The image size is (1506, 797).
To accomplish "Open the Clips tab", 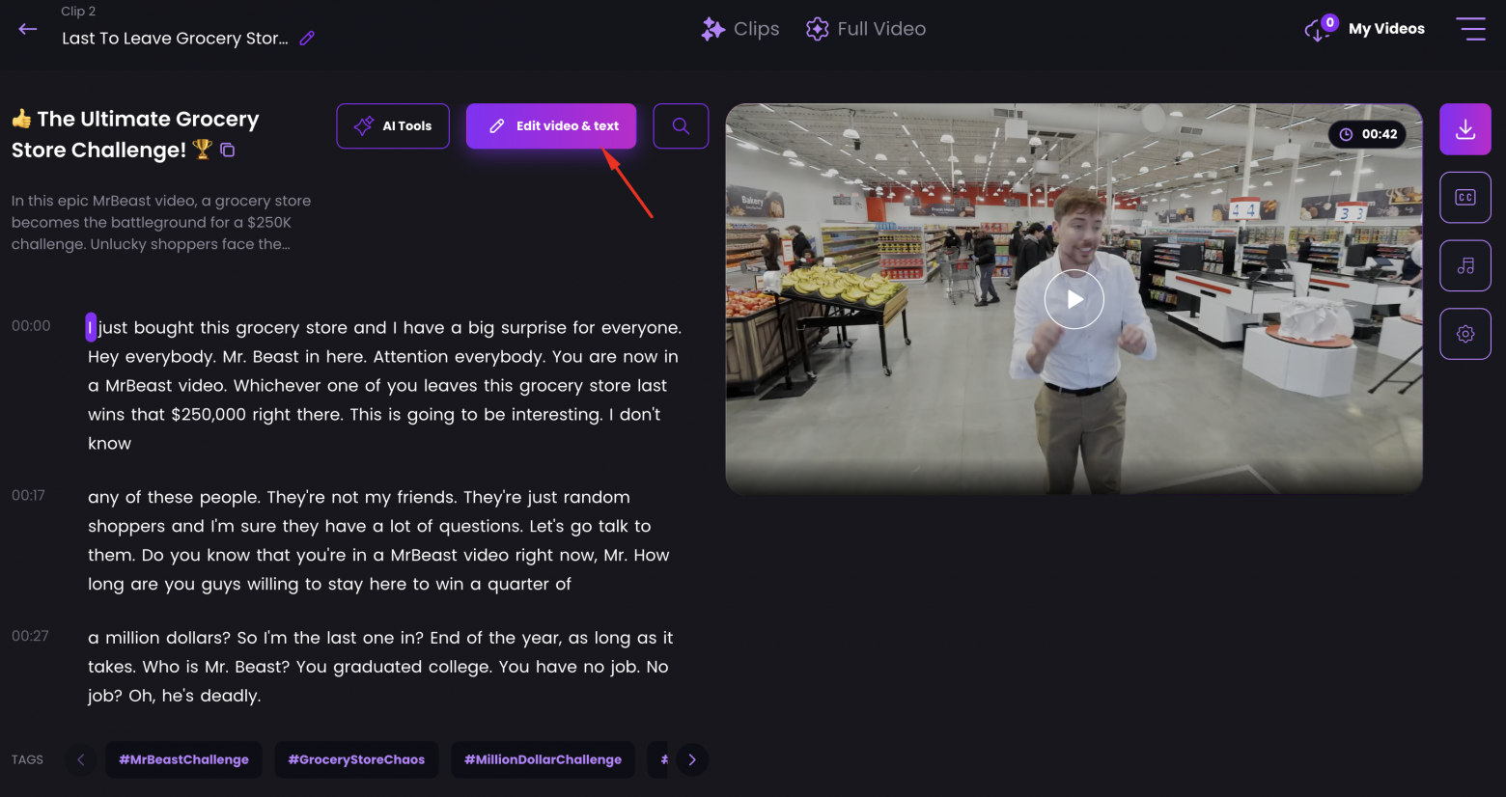I will click(740, 29).
